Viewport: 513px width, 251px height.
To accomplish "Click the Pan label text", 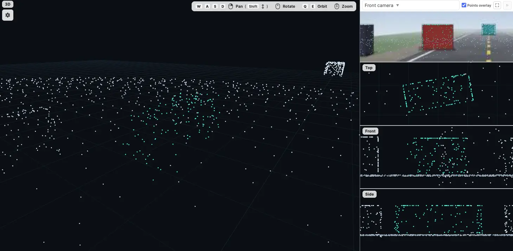I will pos(239,6).
